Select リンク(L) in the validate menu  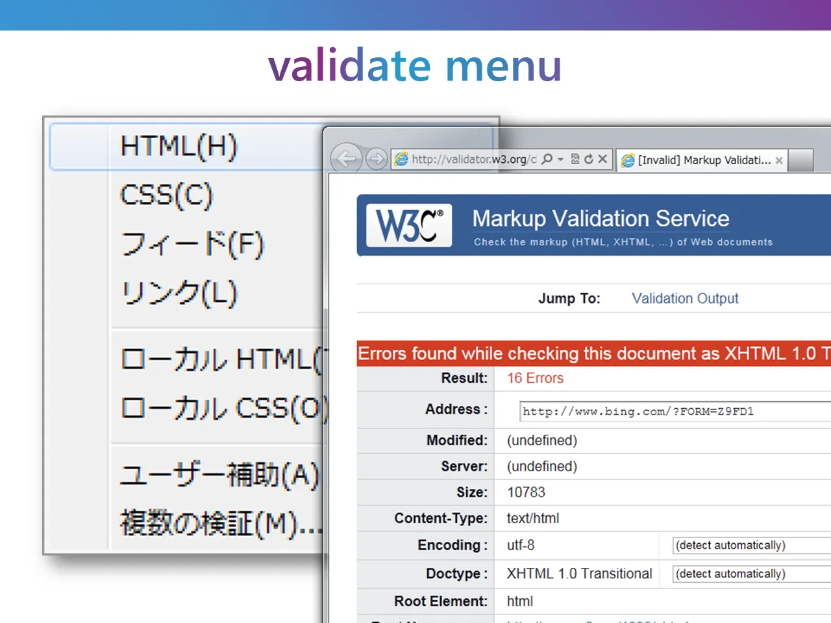[179, 293]
